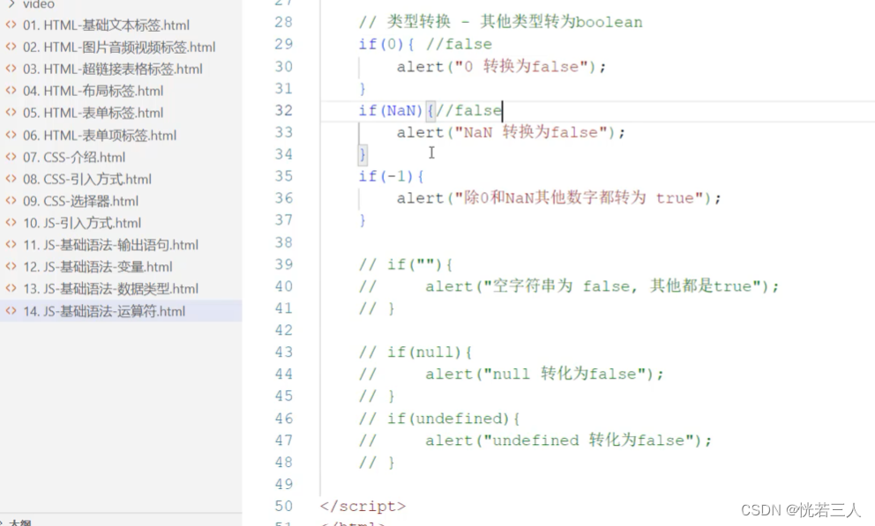Open file 11. JS-基础语法-输出语句.html

tap(110, 245)
